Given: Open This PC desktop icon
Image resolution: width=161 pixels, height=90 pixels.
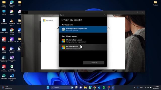Looking at the screenshot, I should click(4, 12).
